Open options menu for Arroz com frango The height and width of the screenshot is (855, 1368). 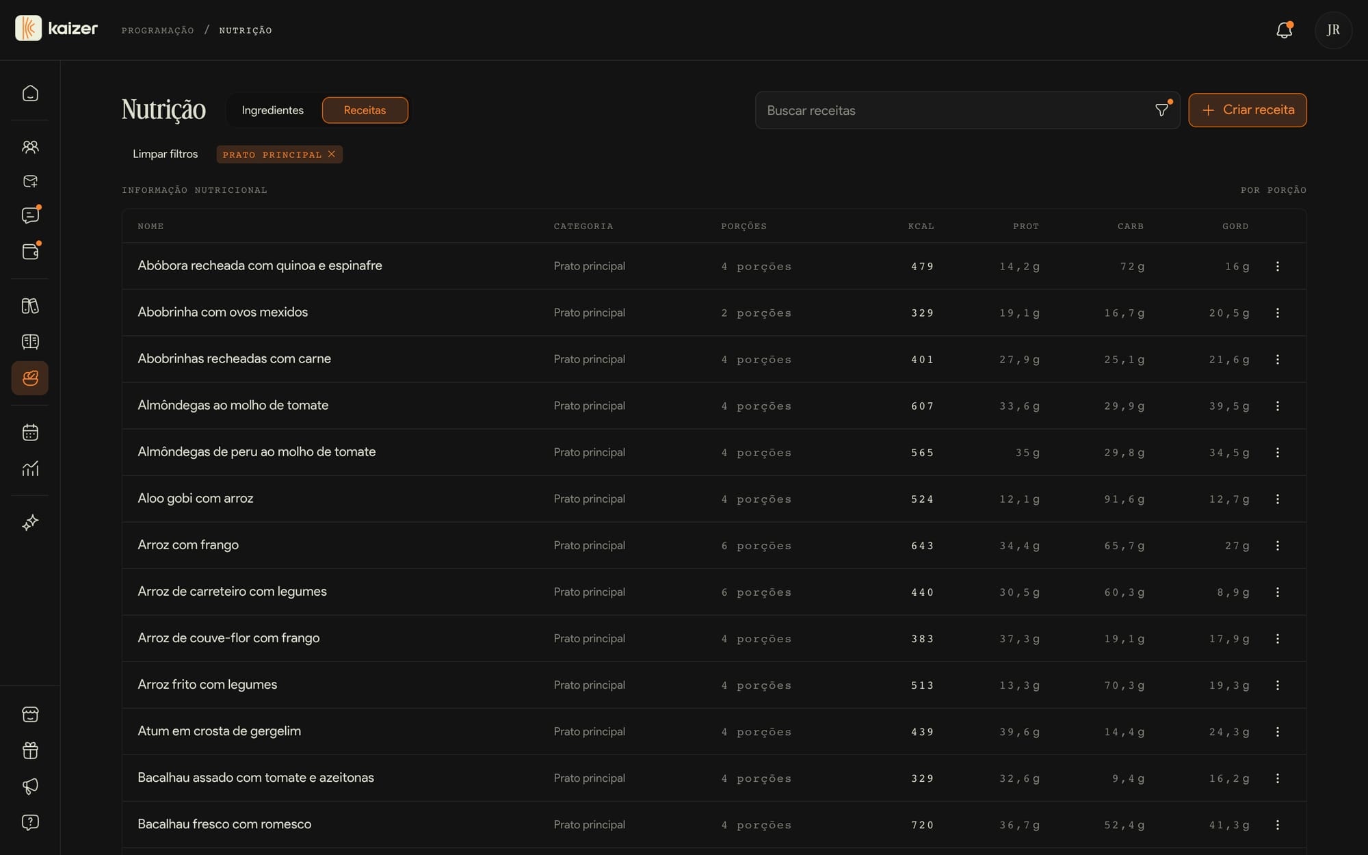[1277, 545]
